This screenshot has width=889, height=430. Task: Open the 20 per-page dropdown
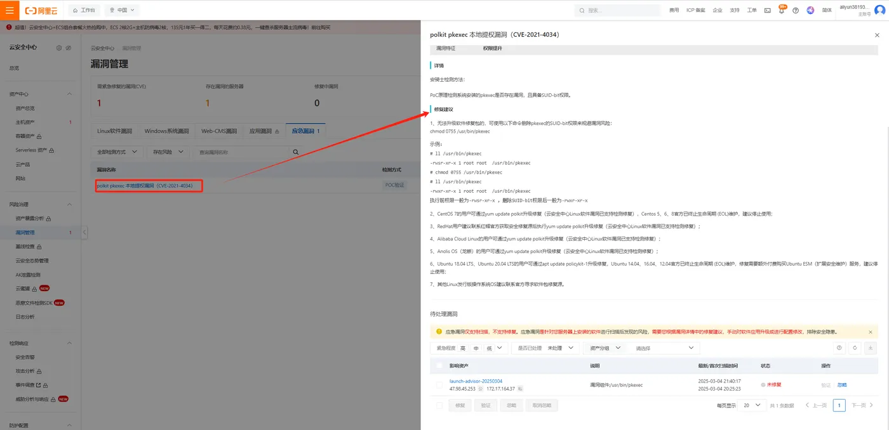751,405
